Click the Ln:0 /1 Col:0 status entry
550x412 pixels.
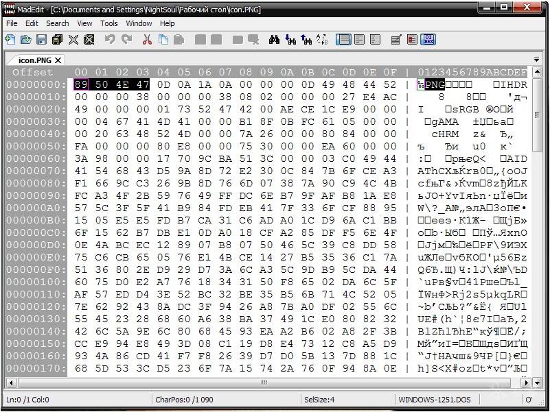click(x=27, y=400)
